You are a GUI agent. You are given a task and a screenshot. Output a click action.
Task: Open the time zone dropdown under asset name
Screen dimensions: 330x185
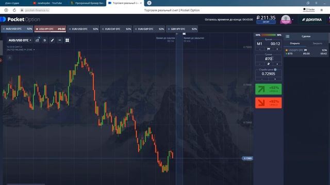[21, 50]
